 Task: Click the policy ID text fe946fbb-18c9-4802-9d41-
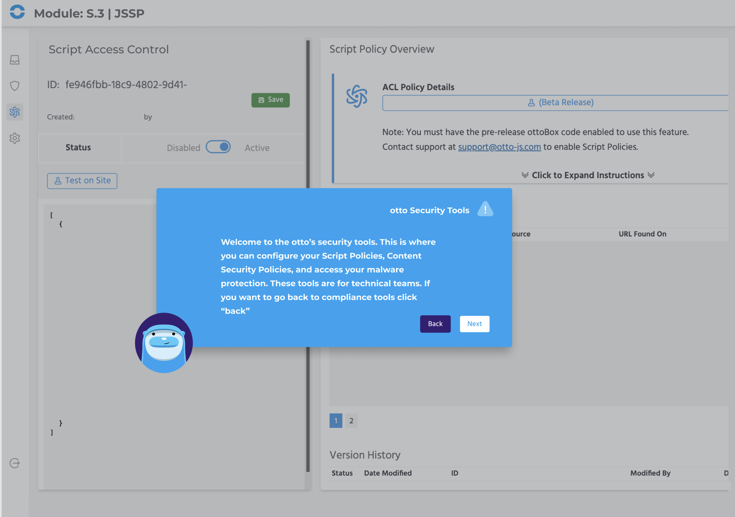click(126, 85)
